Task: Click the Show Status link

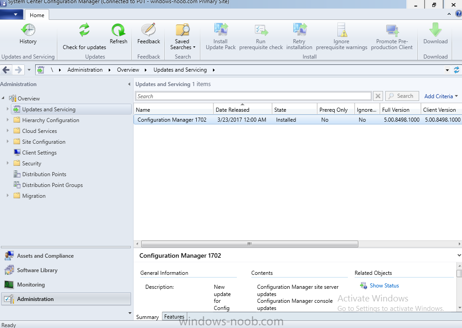Action: tap(384, 286)
